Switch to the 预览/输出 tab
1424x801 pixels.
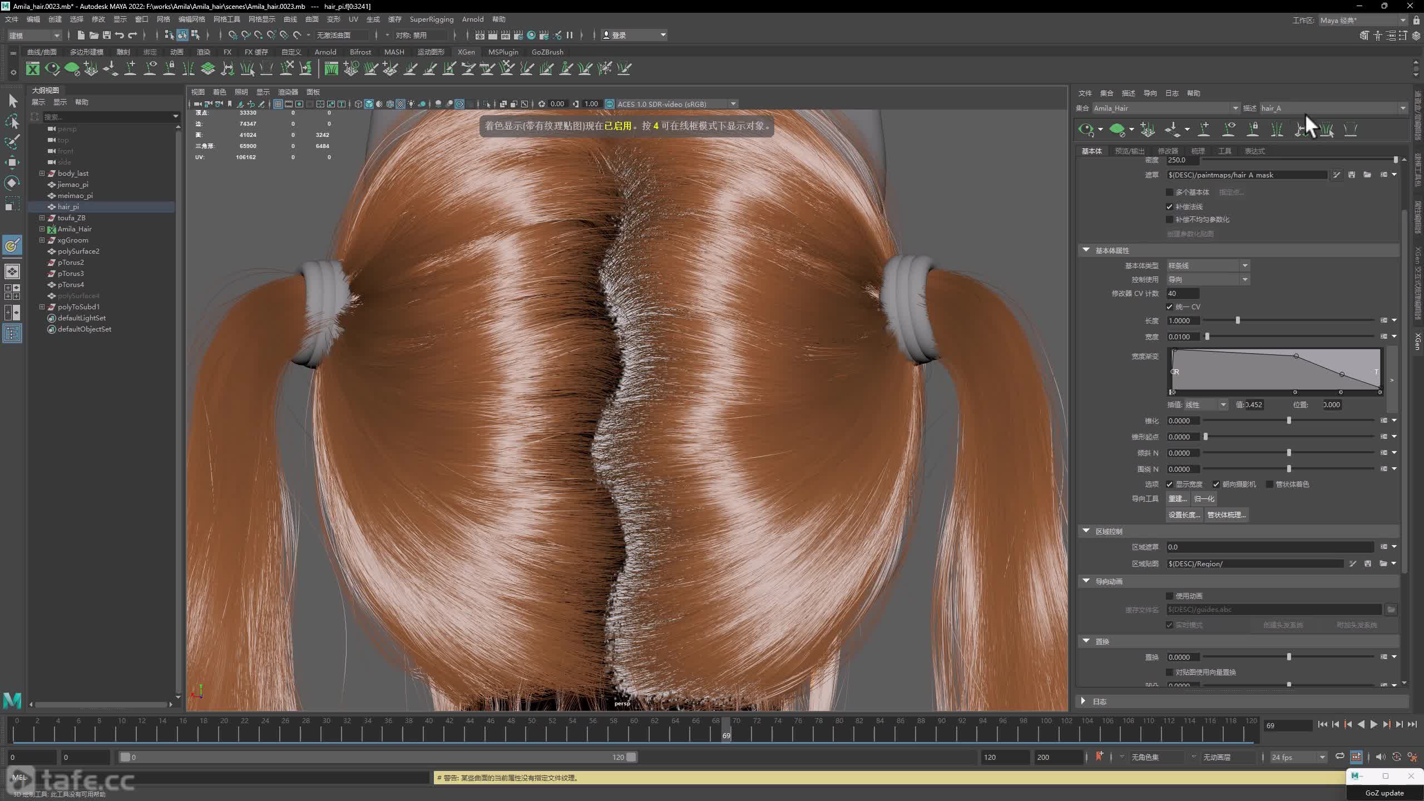tap(1130, 151)
